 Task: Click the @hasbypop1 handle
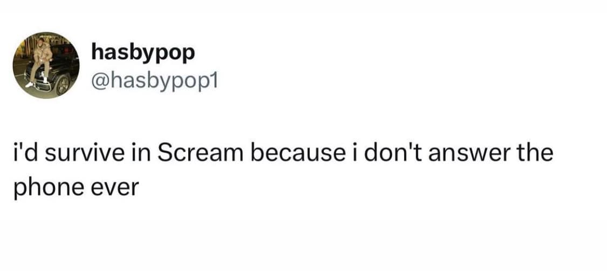(x=154, y=81)
